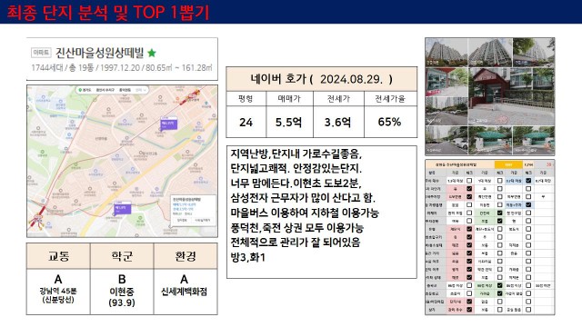Select the upper purple price marker on map
The image size is (582, 327).
(168, 124)
